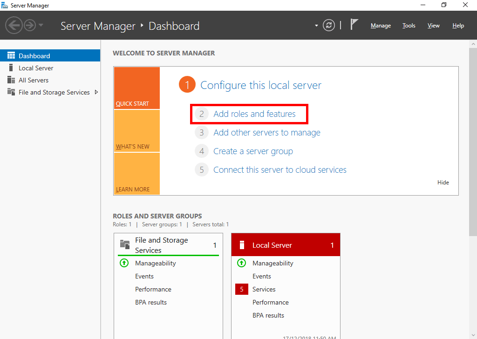This screenshot has width=477, height=339.
Task: Refresh Server Manager with the refresh icon
Action: (329, 26)
